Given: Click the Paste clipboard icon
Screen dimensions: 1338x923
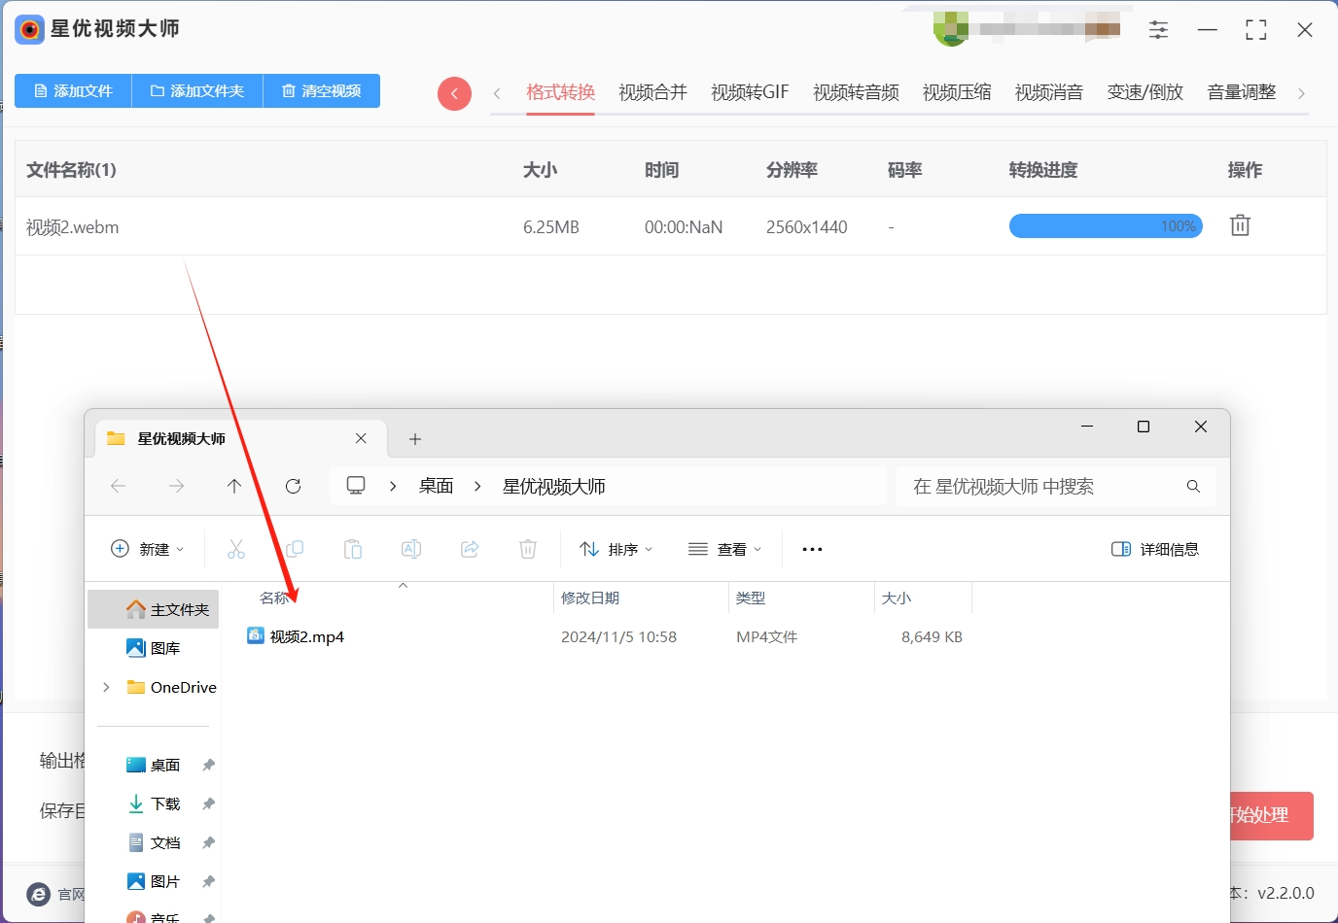Looking at the screenshot, I should click(x=353, y=549).
